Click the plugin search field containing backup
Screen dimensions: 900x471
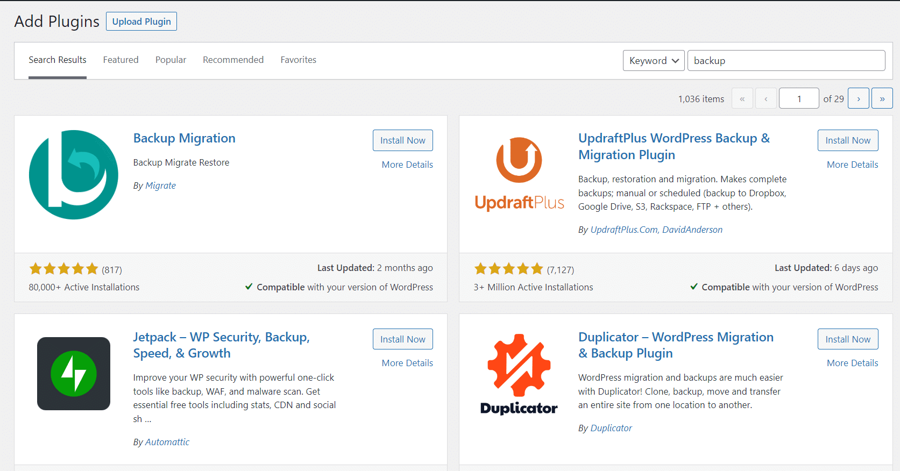point(786,61)
